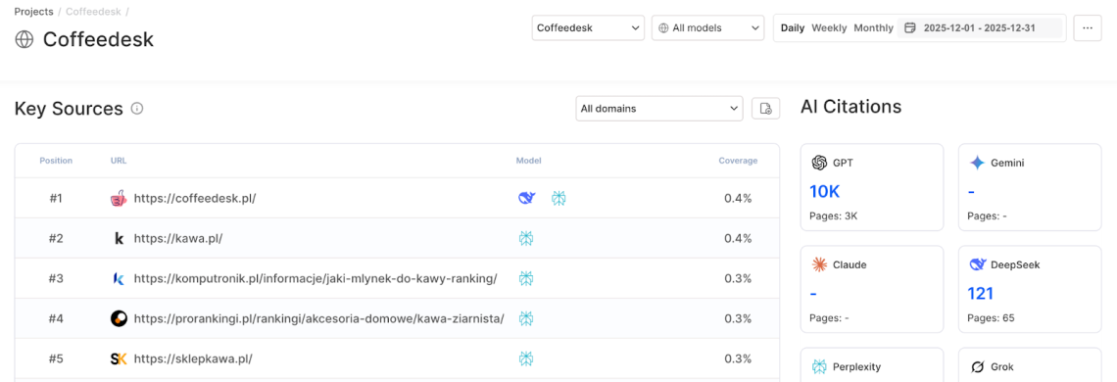Image resolution: width=1117 pixels, height=382 pixels.
Task: Click the prorankingi.pl round favicon
Action: (119, 318)
